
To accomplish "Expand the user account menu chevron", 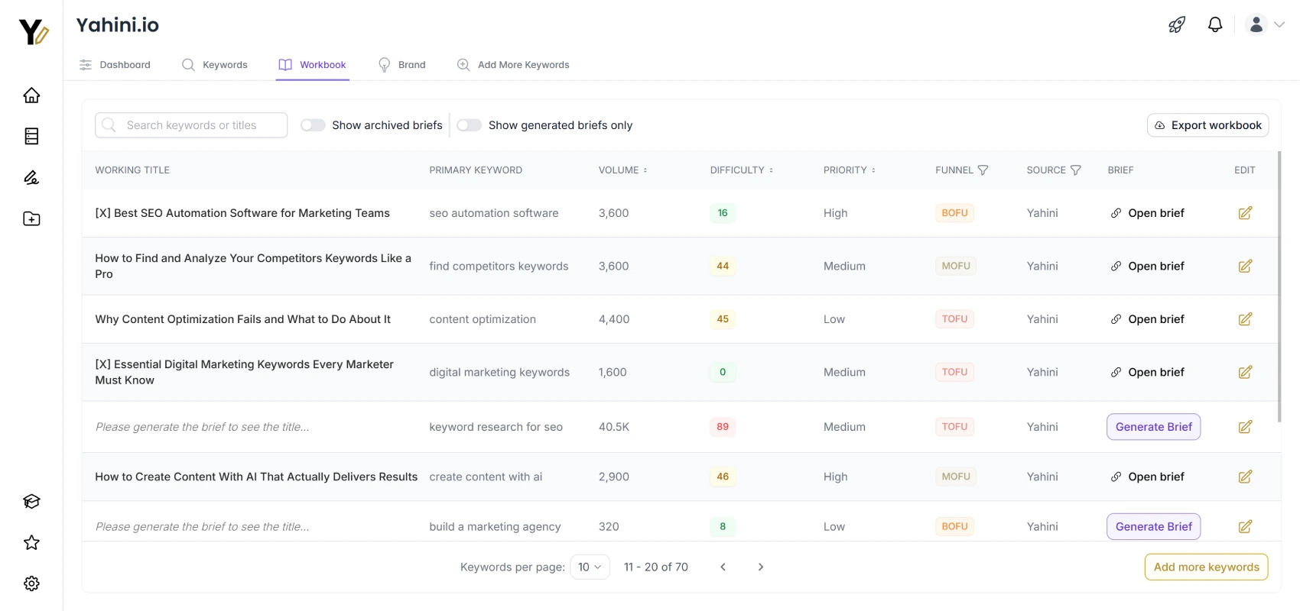I will [x=1279, y=24].
